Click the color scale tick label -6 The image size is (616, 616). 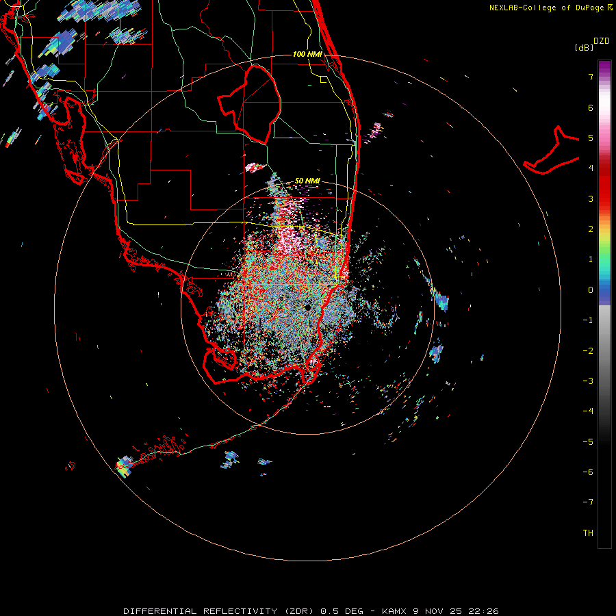tap(588, 472)
